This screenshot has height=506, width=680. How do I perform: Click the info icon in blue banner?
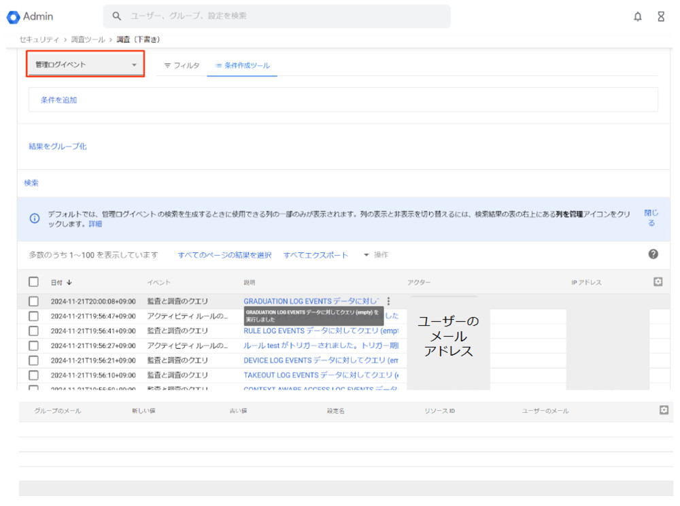pos(34,218)
